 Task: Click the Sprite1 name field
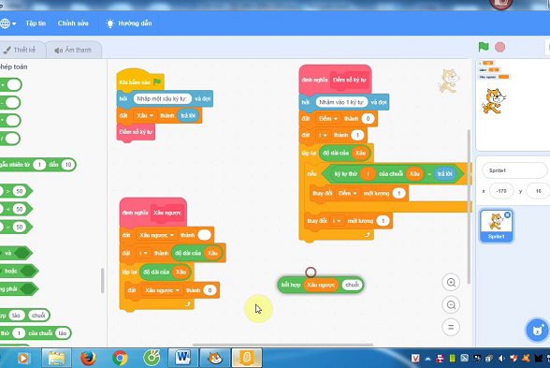(x=514, y=170)
